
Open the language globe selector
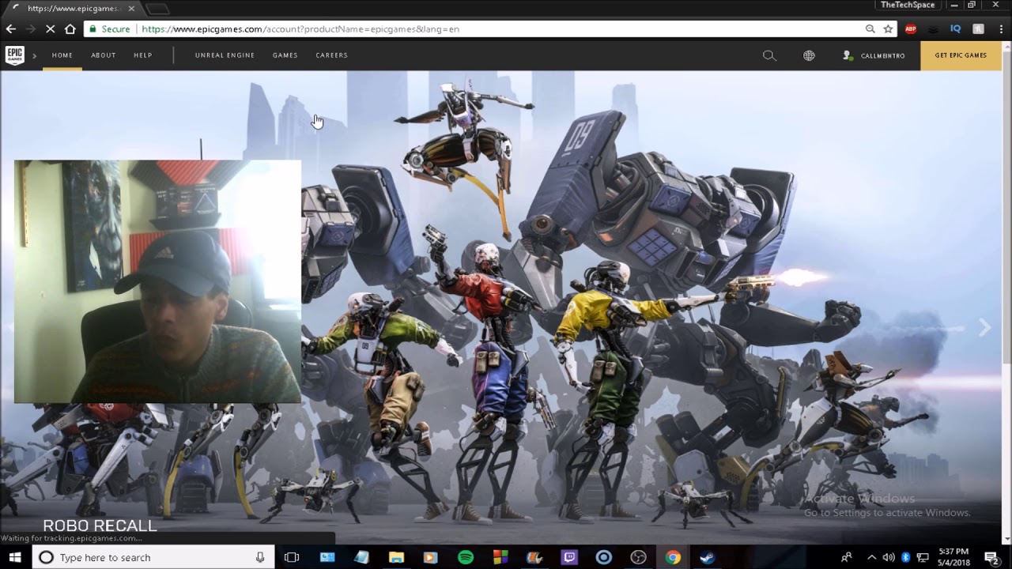(x=809, y=55)
